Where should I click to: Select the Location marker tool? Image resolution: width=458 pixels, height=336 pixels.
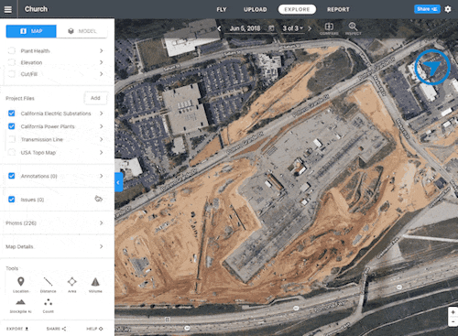[21, 285]
